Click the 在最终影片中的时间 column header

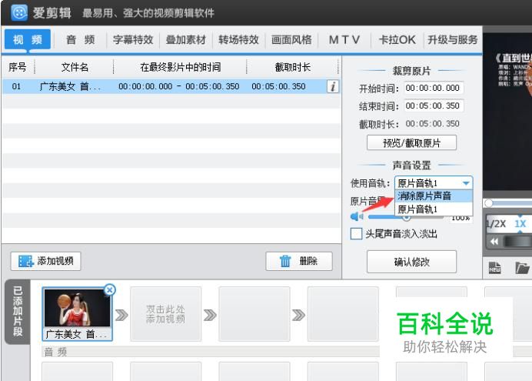[x=180, y=67]
